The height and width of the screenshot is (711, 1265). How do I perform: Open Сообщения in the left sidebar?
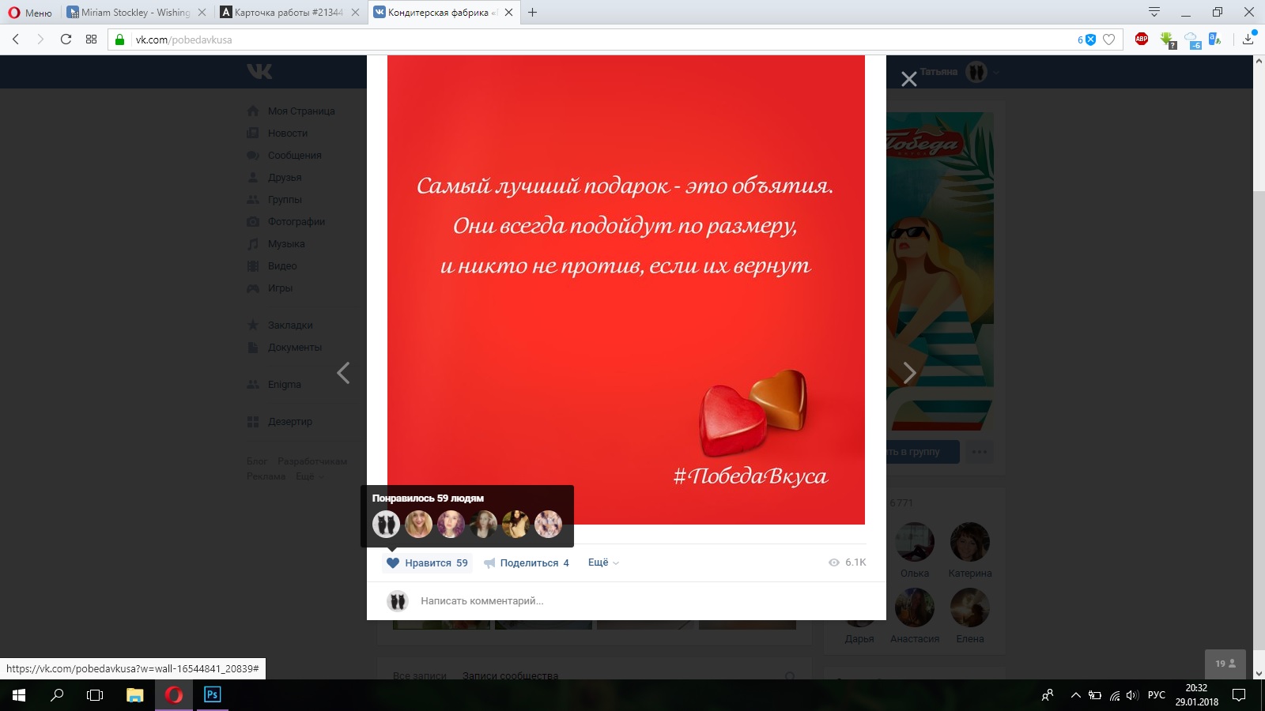click(294, 156)
